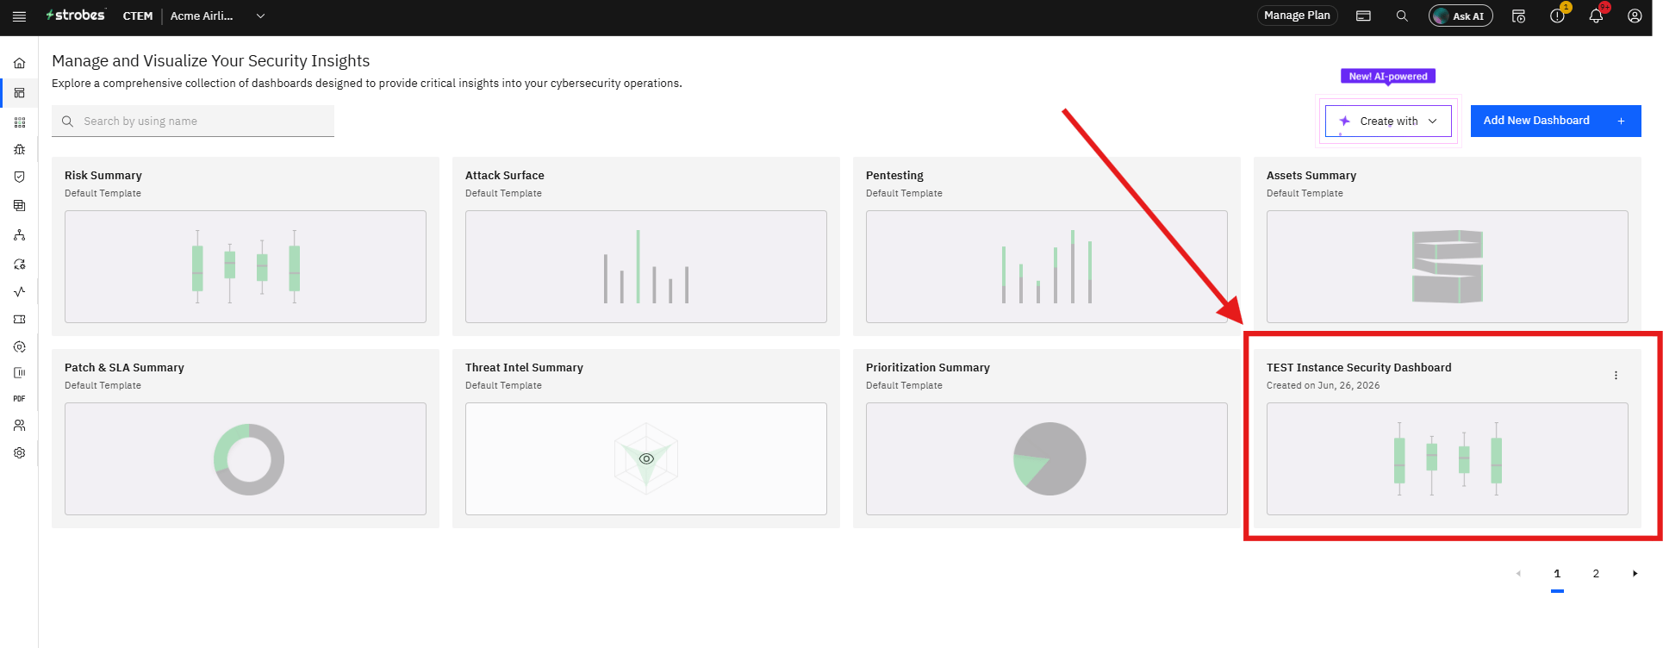Select page 1 in the pagination
This screenshot has height=648, width=1663.
click(1557, 574)
